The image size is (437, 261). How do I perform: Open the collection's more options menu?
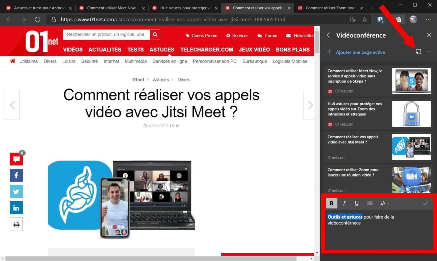429,52
